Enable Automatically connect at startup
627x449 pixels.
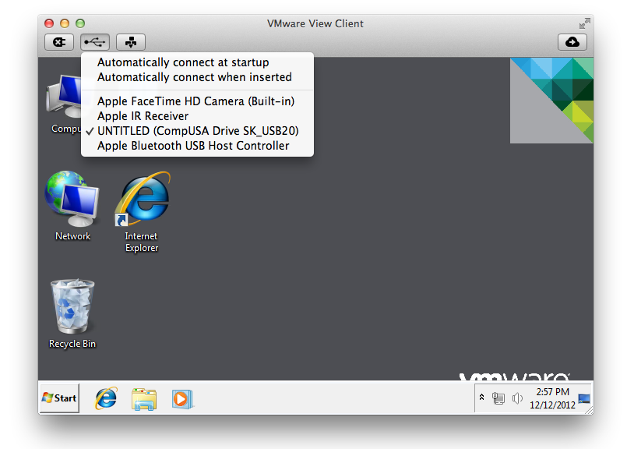183,62
